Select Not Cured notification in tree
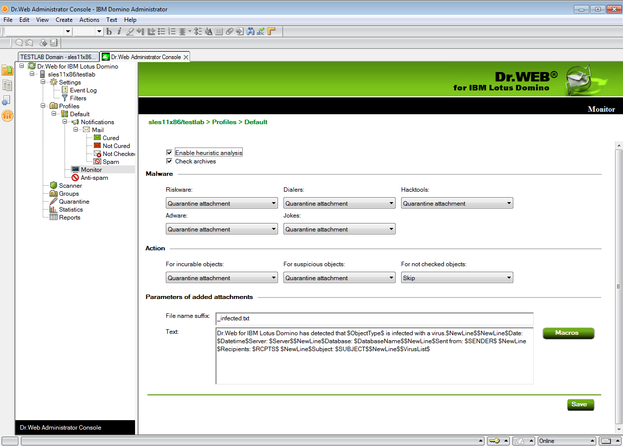 tap(116, 146)
